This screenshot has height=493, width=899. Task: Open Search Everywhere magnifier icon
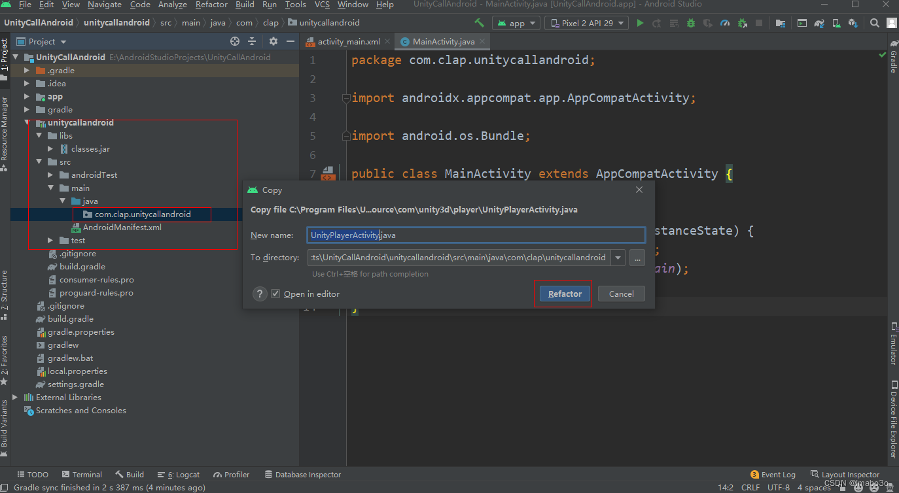click(875, 23)
